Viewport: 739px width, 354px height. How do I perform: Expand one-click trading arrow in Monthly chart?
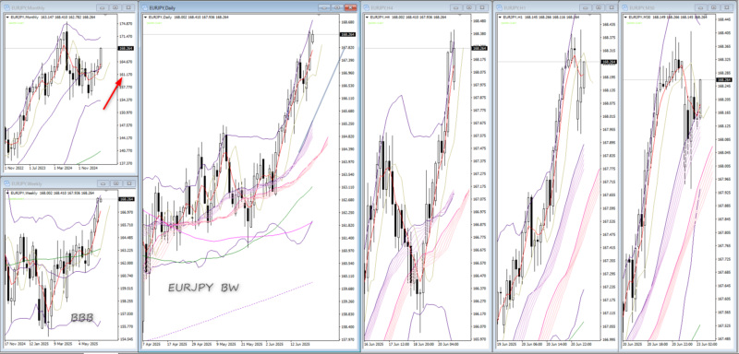coord(7,17)
